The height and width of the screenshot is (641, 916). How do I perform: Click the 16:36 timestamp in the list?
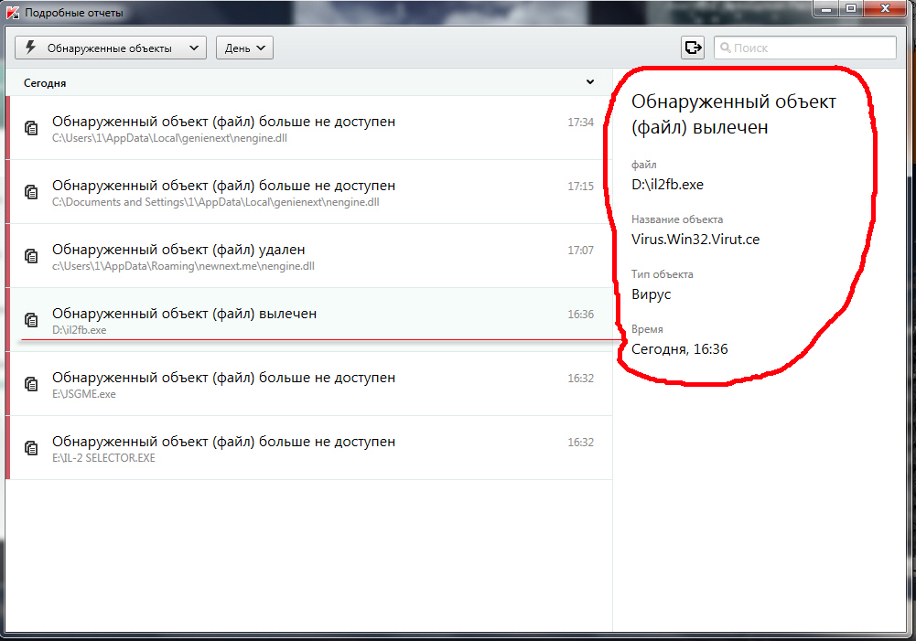581,315
